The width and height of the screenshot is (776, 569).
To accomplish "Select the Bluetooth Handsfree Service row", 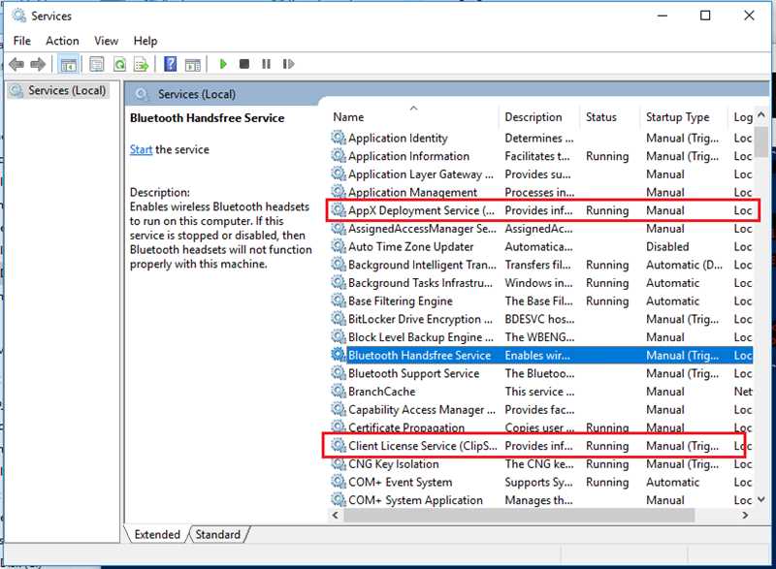I will (541, 355).
